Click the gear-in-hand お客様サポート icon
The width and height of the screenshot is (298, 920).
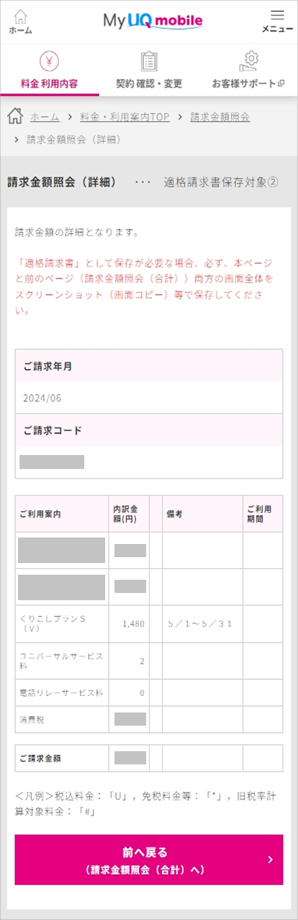click(249, 61)
